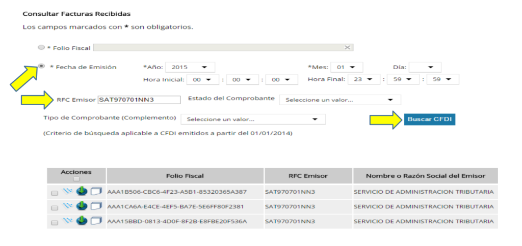Click the Nombre o Razón Social del Emisor header

(426, 176)
